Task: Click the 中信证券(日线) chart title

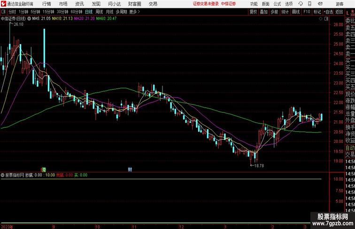Action: pyautogui.click(x=13, y=19)
